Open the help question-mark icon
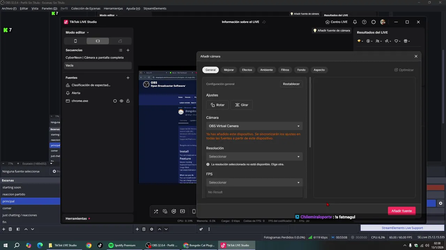The image size is (446, 250). (x=364, y=22)
